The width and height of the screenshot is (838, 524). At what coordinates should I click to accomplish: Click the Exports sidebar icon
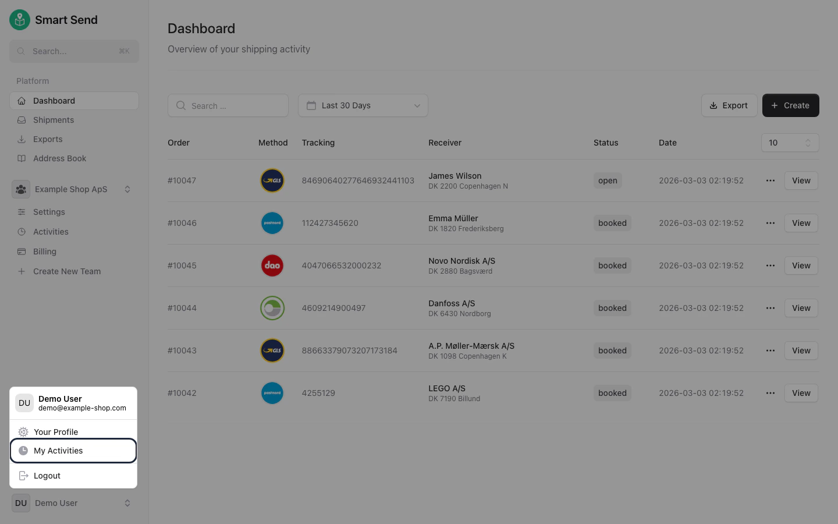pyautogui.click(x=21, y=139)
